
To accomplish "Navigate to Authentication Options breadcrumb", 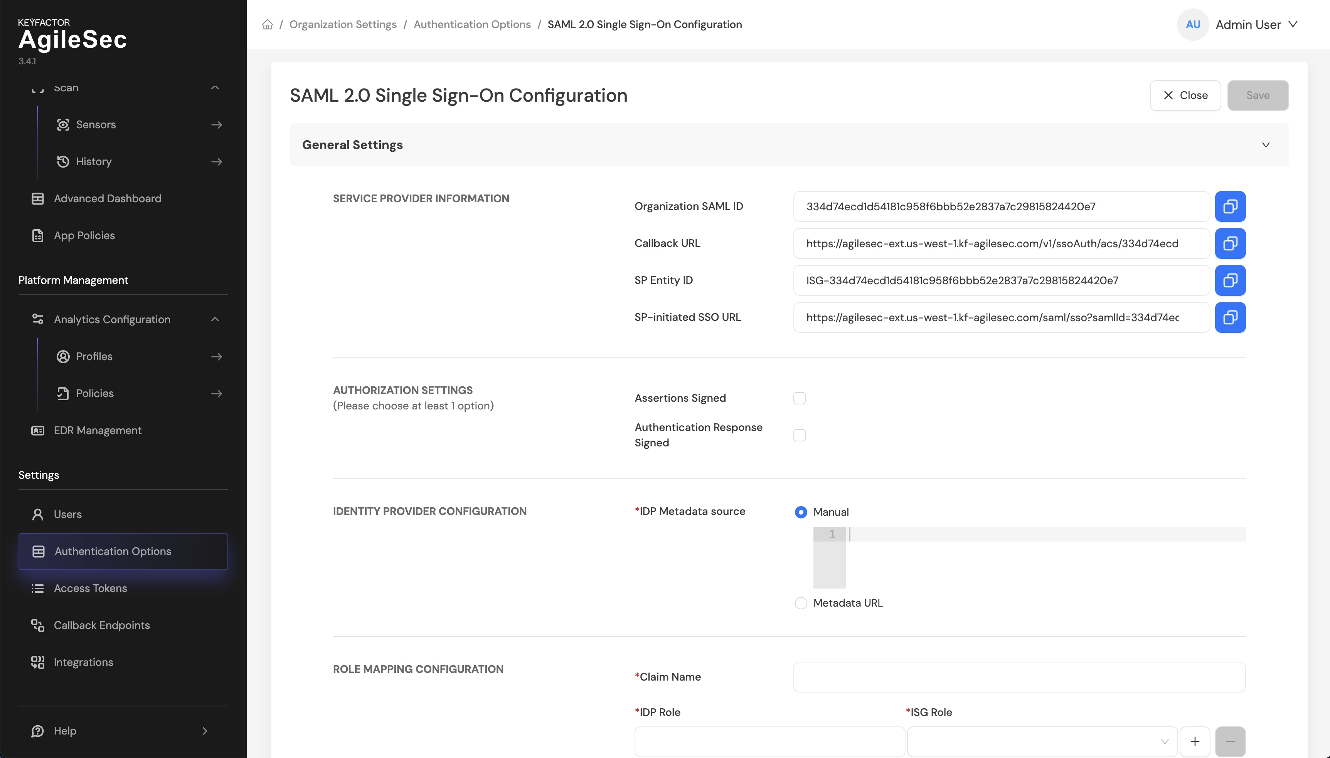I will (472, 24).
